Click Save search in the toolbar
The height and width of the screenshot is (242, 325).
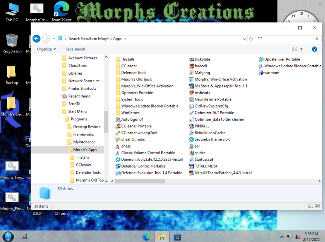75,49
